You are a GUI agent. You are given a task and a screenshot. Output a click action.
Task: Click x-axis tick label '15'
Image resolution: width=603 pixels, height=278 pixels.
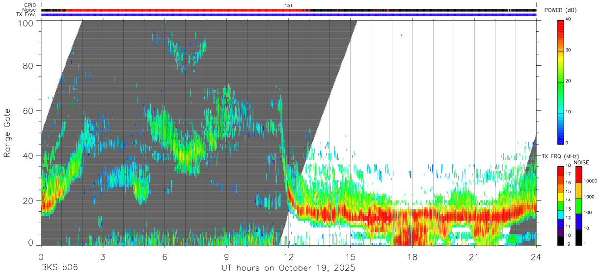[x=351, y=257]
